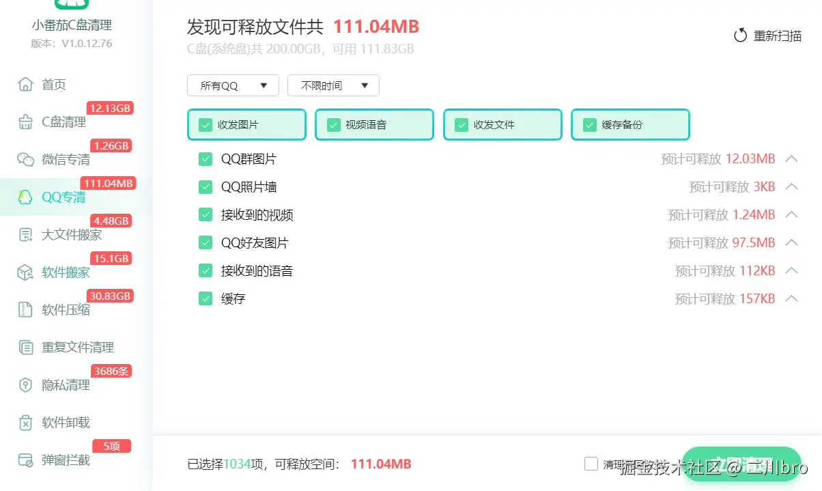Collapse the QQ好友图片 row chevron
Viewport: 822px width, 491px height.
(791, 242)
